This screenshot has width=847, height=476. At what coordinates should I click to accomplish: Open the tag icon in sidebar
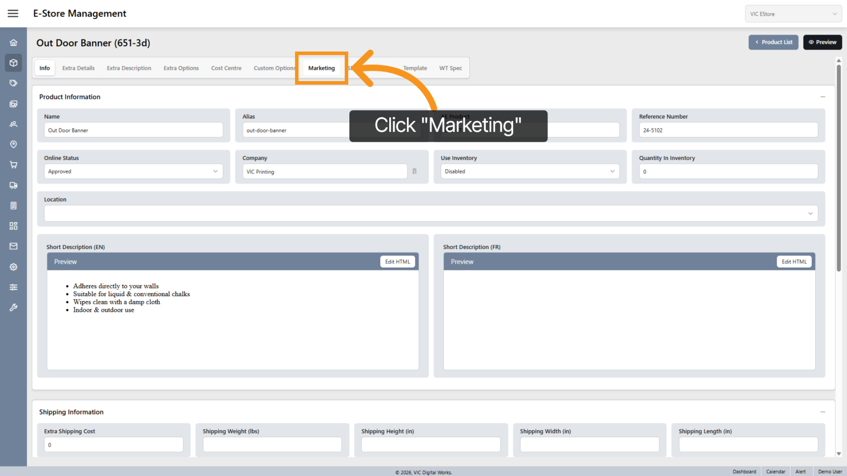14,83
